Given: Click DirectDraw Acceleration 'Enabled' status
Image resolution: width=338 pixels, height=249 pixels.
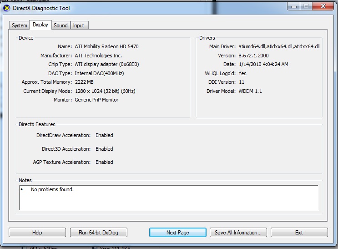Looking at the screenshot, I should point(104,135).
